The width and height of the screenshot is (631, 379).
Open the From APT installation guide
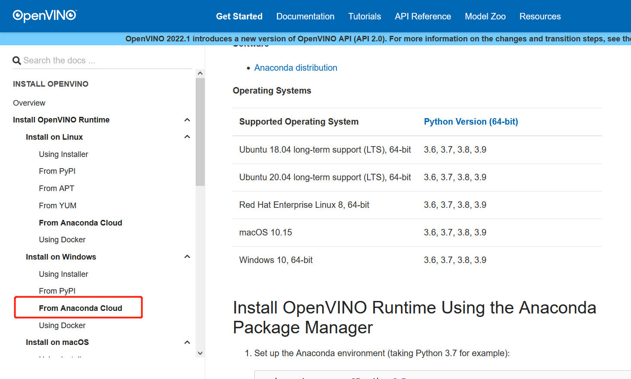point(57,188)
